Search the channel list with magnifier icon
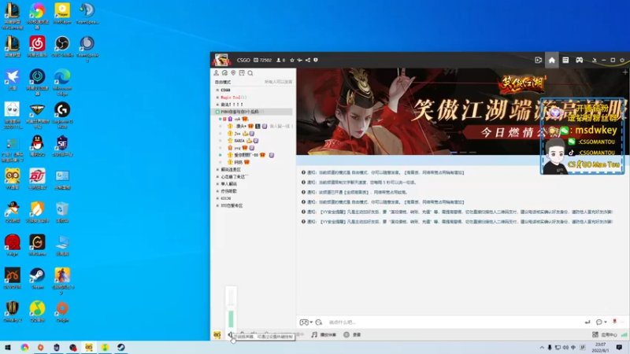This screenshot has width=630, height=354. click(x=250, y=73)
